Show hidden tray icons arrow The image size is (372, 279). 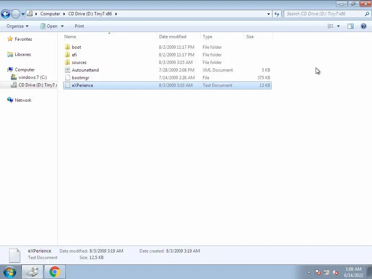coord(309,272)
